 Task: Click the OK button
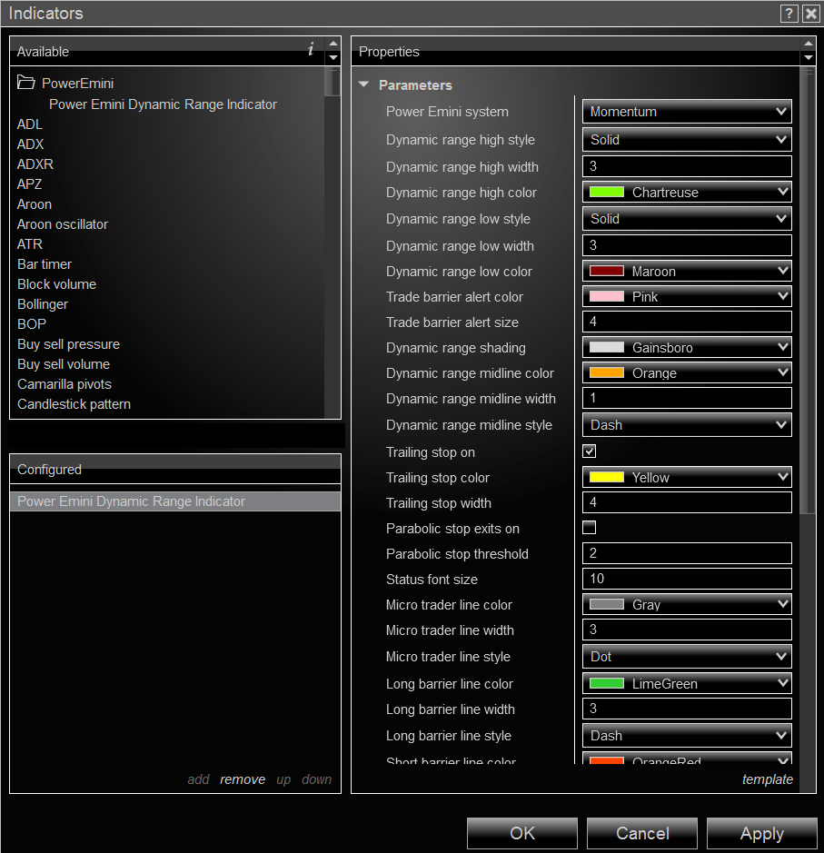[522, 833]
